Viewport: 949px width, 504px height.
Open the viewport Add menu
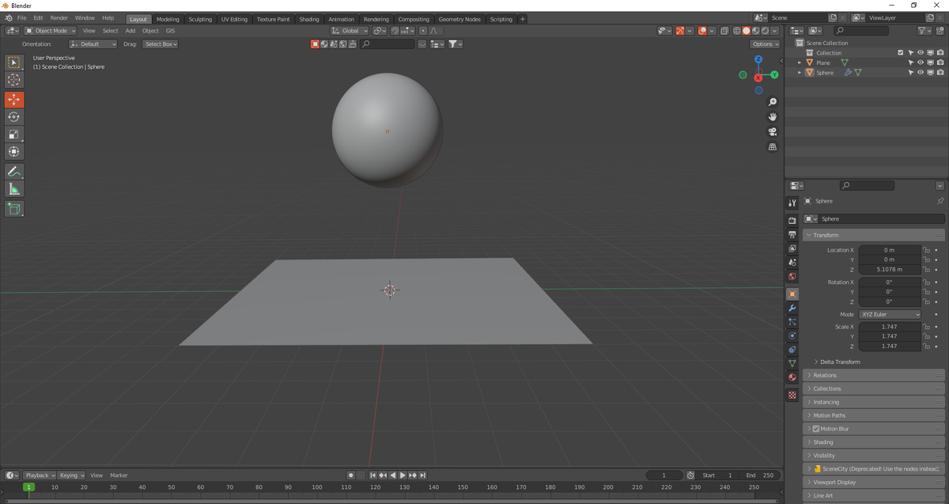point(130,31)
